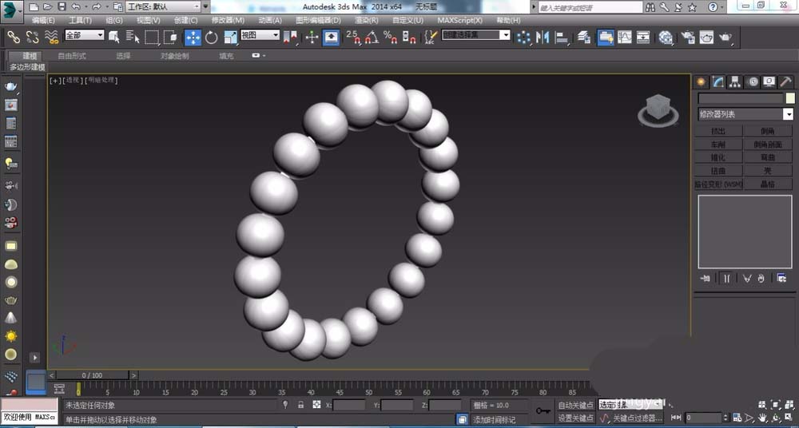
Task: Activate the Rotate tool
Action: (x=212, y=37)
